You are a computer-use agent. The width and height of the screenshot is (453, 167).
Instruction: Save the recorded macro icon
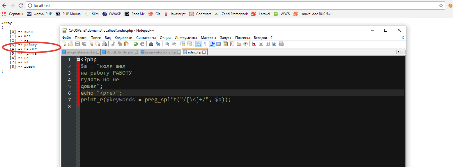click(281, 44)
